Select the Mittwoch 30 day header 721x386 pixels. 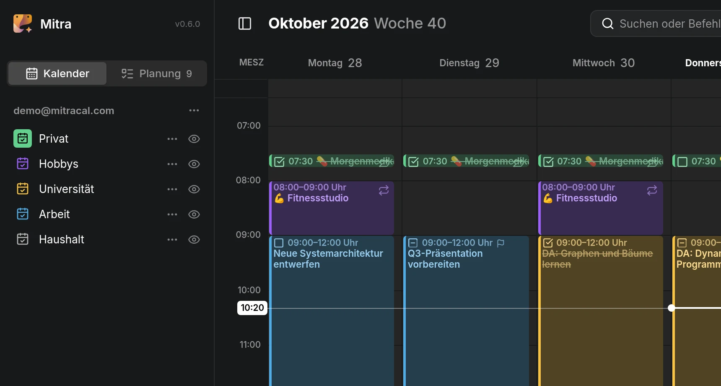[x=604, y=63]
